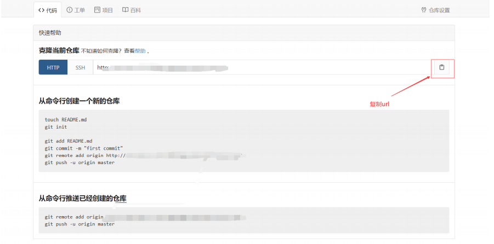Click 'git push -u origin master' in the last code block
Image resolution: width=494 pixels, height=244 pixels.
[x=80, y=224]
